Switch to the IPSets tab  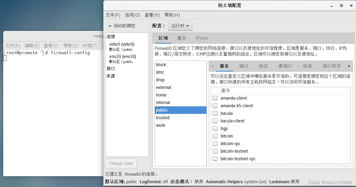202,38
